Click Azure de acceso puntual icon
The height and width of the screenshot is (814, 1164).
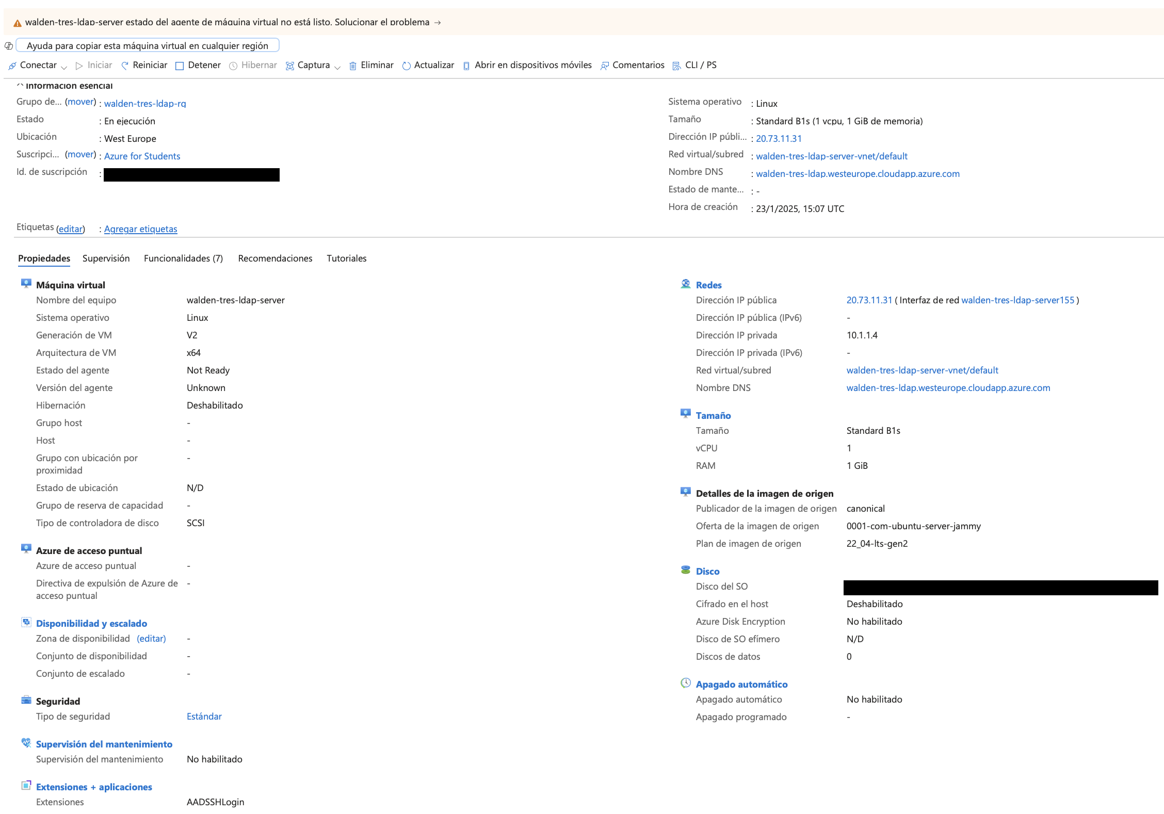click(26, 549)
